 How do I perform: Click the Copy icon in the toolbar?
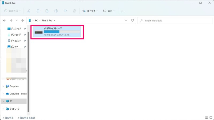38,11
